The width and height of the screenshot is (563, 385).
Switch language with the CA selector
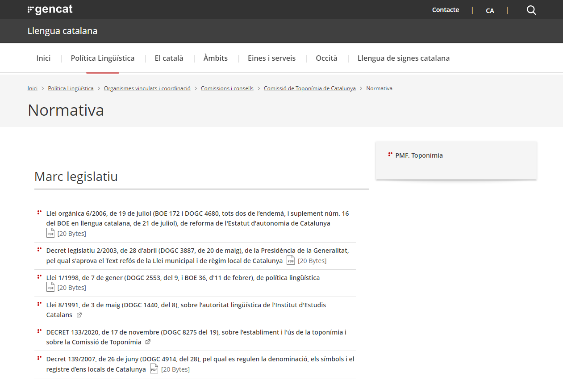click(490, 11)
